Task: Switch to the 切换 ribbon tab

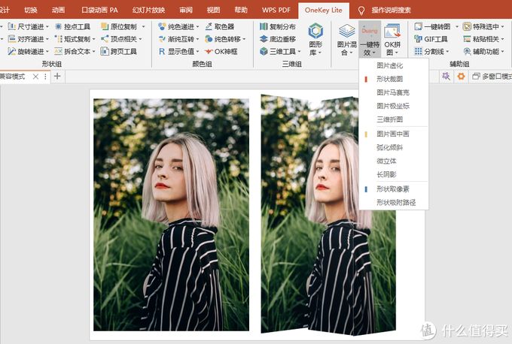Action: pos(31,10)
